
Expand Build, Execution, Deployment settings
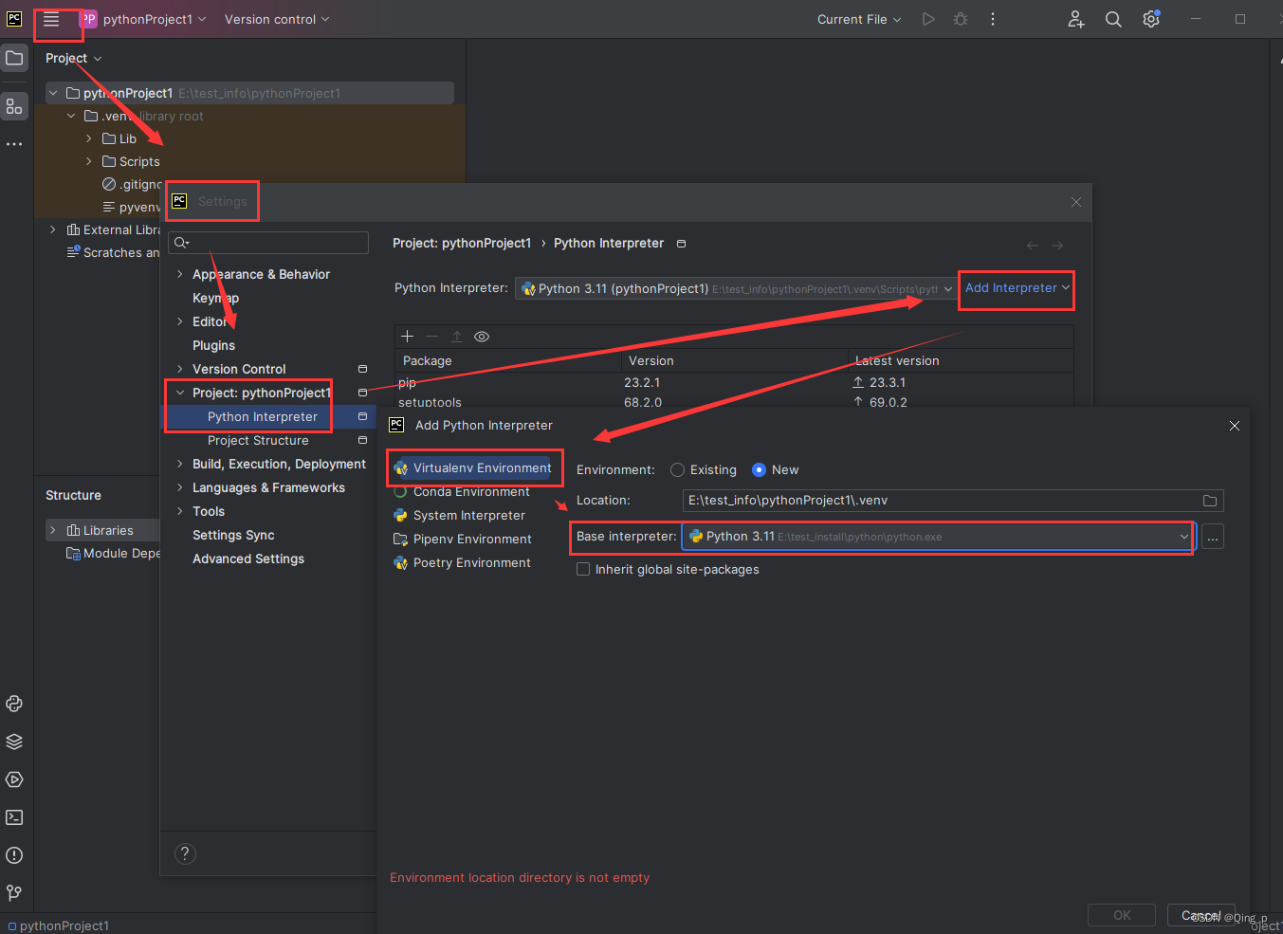[180, 464]
